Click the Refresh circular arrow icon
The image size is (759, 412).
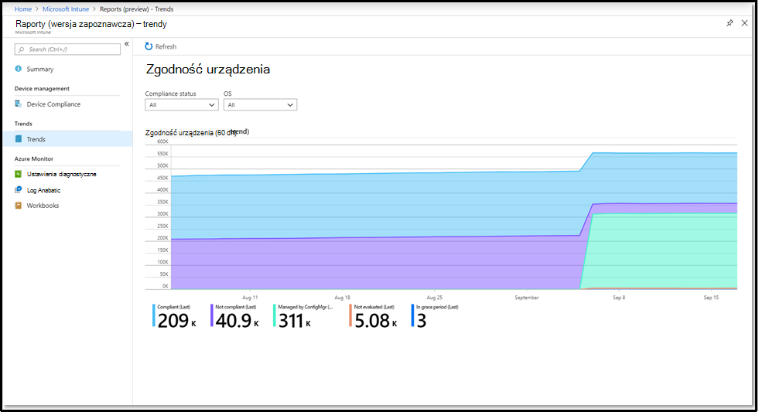tap(149, 46)
